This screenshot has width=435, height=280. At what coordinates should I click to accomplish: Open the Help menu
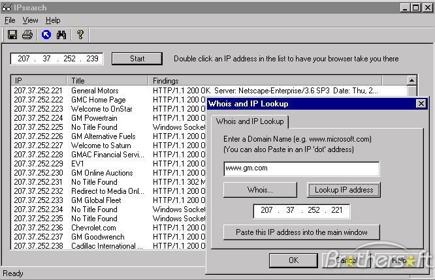pyautogui.click(x=53, y=20)
